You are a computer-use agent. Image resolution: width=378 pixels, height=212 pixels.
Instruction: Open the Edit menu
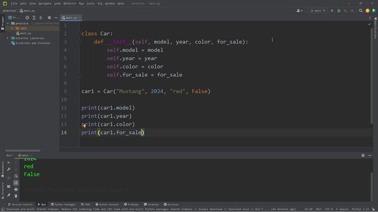pos(23,4)
